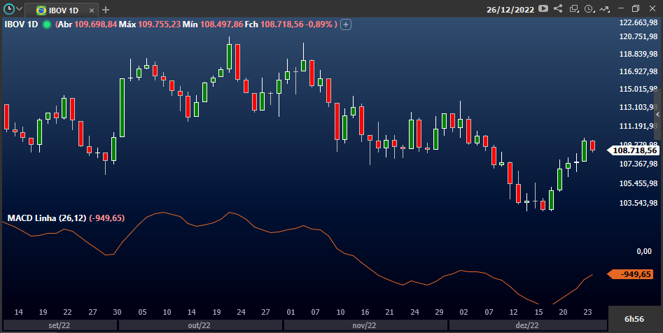Image resolution: width=663 pixels, height=333 pixels.
Task: Click the Abr value 109.698,84
Action: pos(95,24)
